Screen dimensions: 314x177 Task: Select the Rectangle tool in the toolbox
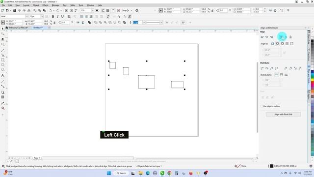click(2, 60)
